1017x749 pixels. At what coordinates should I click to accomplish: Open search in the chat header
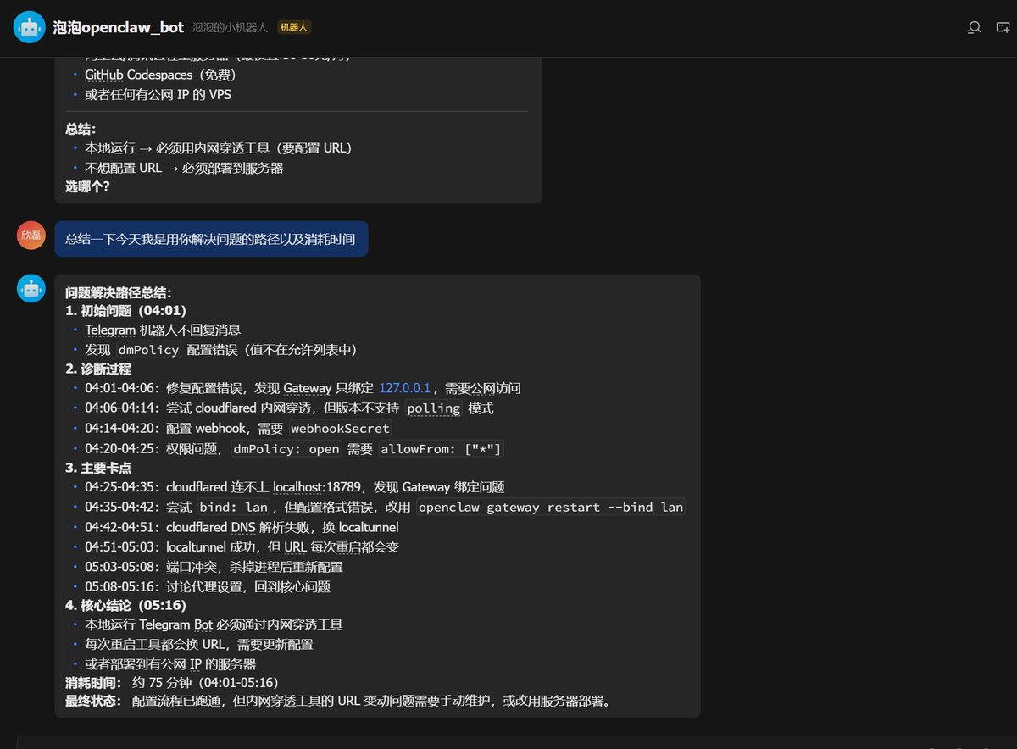(x=973, y=27)
